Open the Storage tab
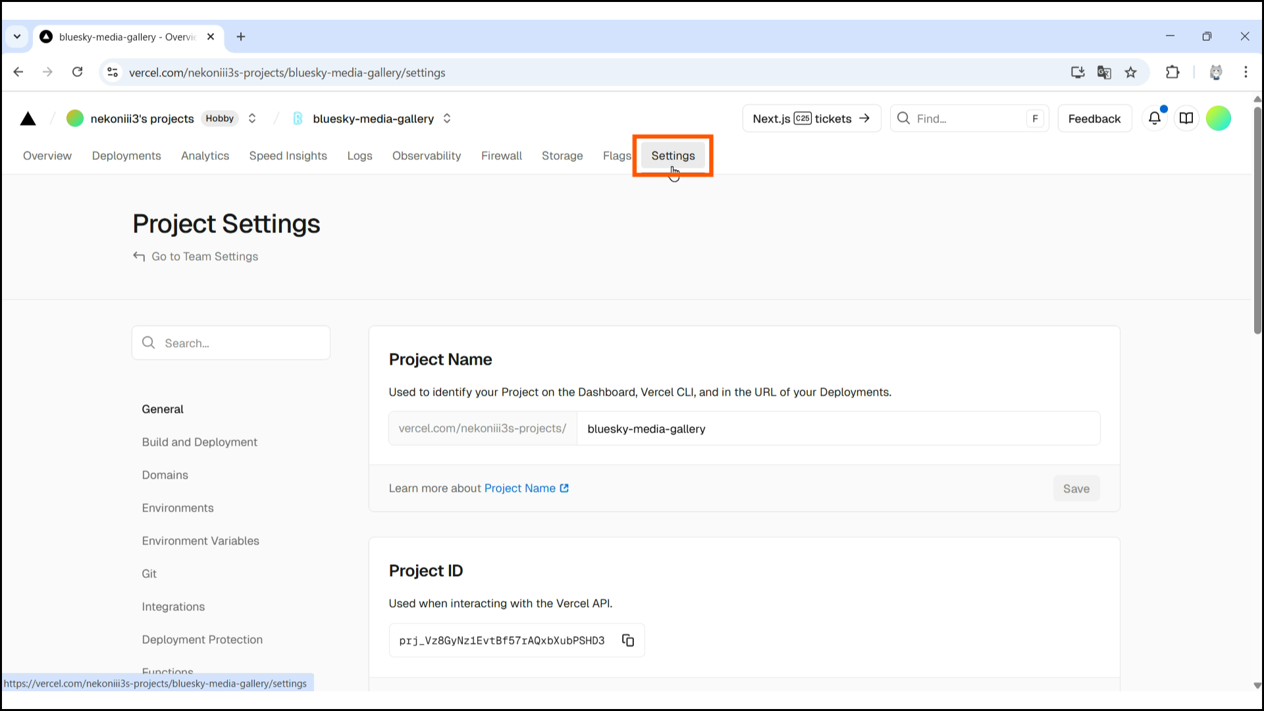Viewport: 1264px width, 711px height. click(x=562, y=156)
